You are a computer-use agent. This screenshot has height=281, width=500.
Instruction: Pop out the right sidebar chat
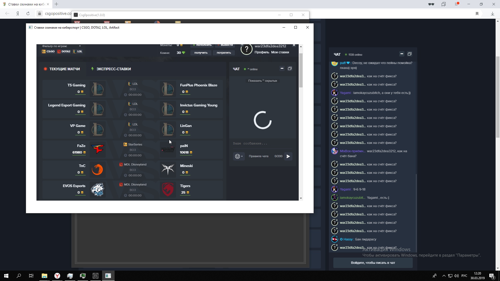410,54
